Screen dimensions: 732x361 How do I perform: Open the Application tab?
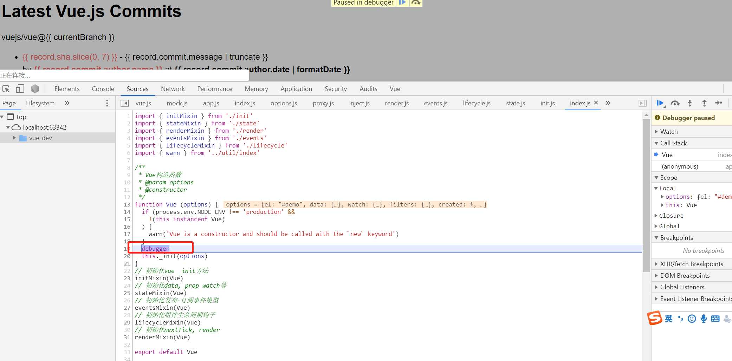[296, 89]
